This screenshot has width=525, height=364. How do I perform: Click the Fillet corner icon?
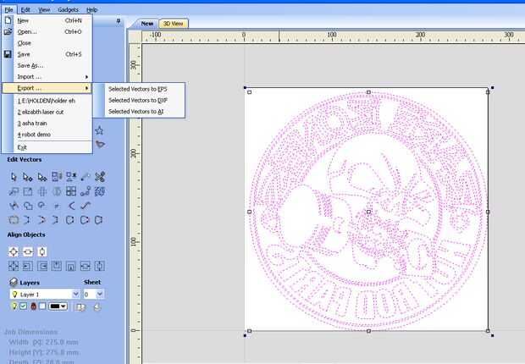pos(71,206)
